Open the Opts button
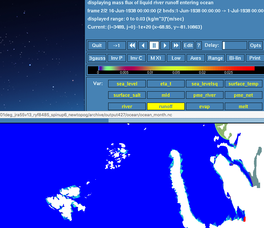264x228 pixels. click(x=255, y=45)
